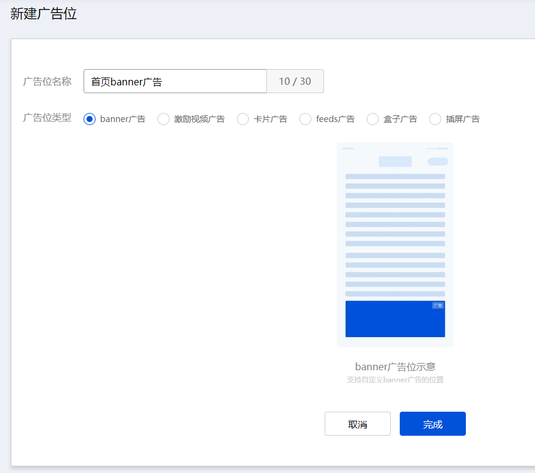Click the title placeholder block in mockup
This screenshot has width=535, height=473.
pos(395,161)
